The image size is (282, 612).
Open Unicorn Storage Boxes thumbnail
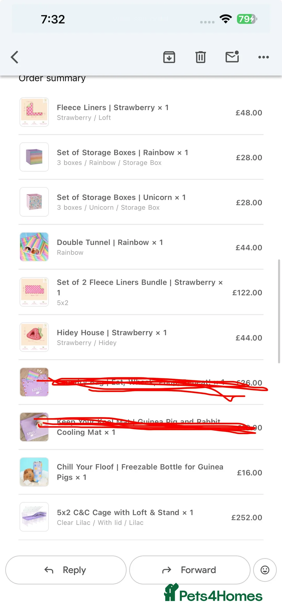point(34,202)
